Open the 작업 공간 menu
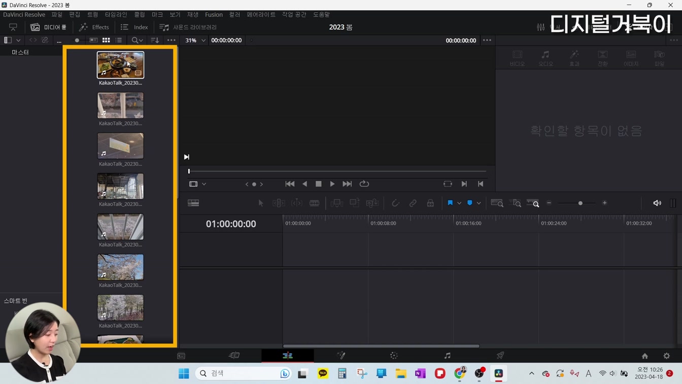The width and height of the screenshot is (682, 384). coord(294,15)
